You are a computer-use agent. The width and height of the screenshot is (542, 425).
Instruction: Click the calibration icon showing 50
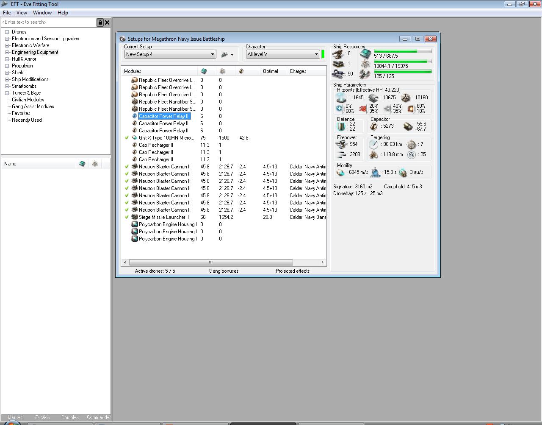pos(338,74)
